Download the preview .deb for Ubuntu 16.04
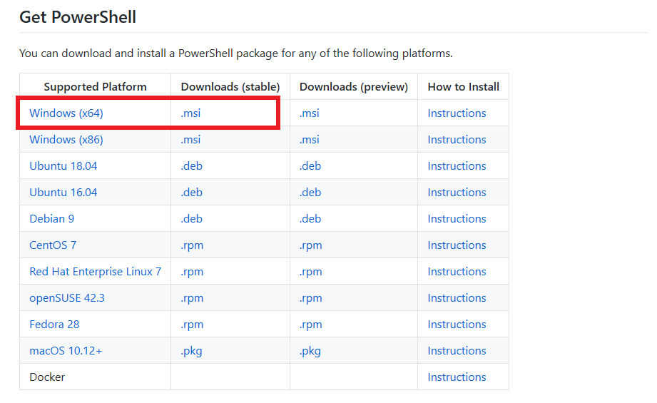Image resolution: width=657 pixels, height=403 pixels. coord(310,193)
